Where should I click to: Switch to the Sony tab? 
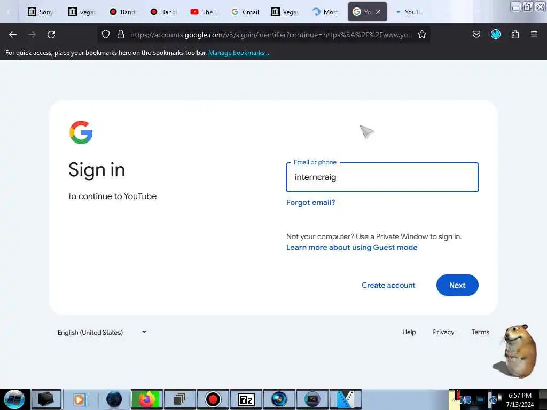[x=41, y=12]
